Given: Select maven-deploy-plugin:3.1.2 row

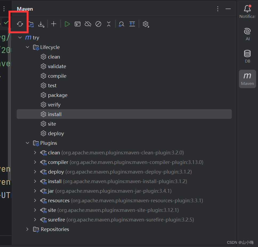Looking at the screenshot, I should pos(124,172).
